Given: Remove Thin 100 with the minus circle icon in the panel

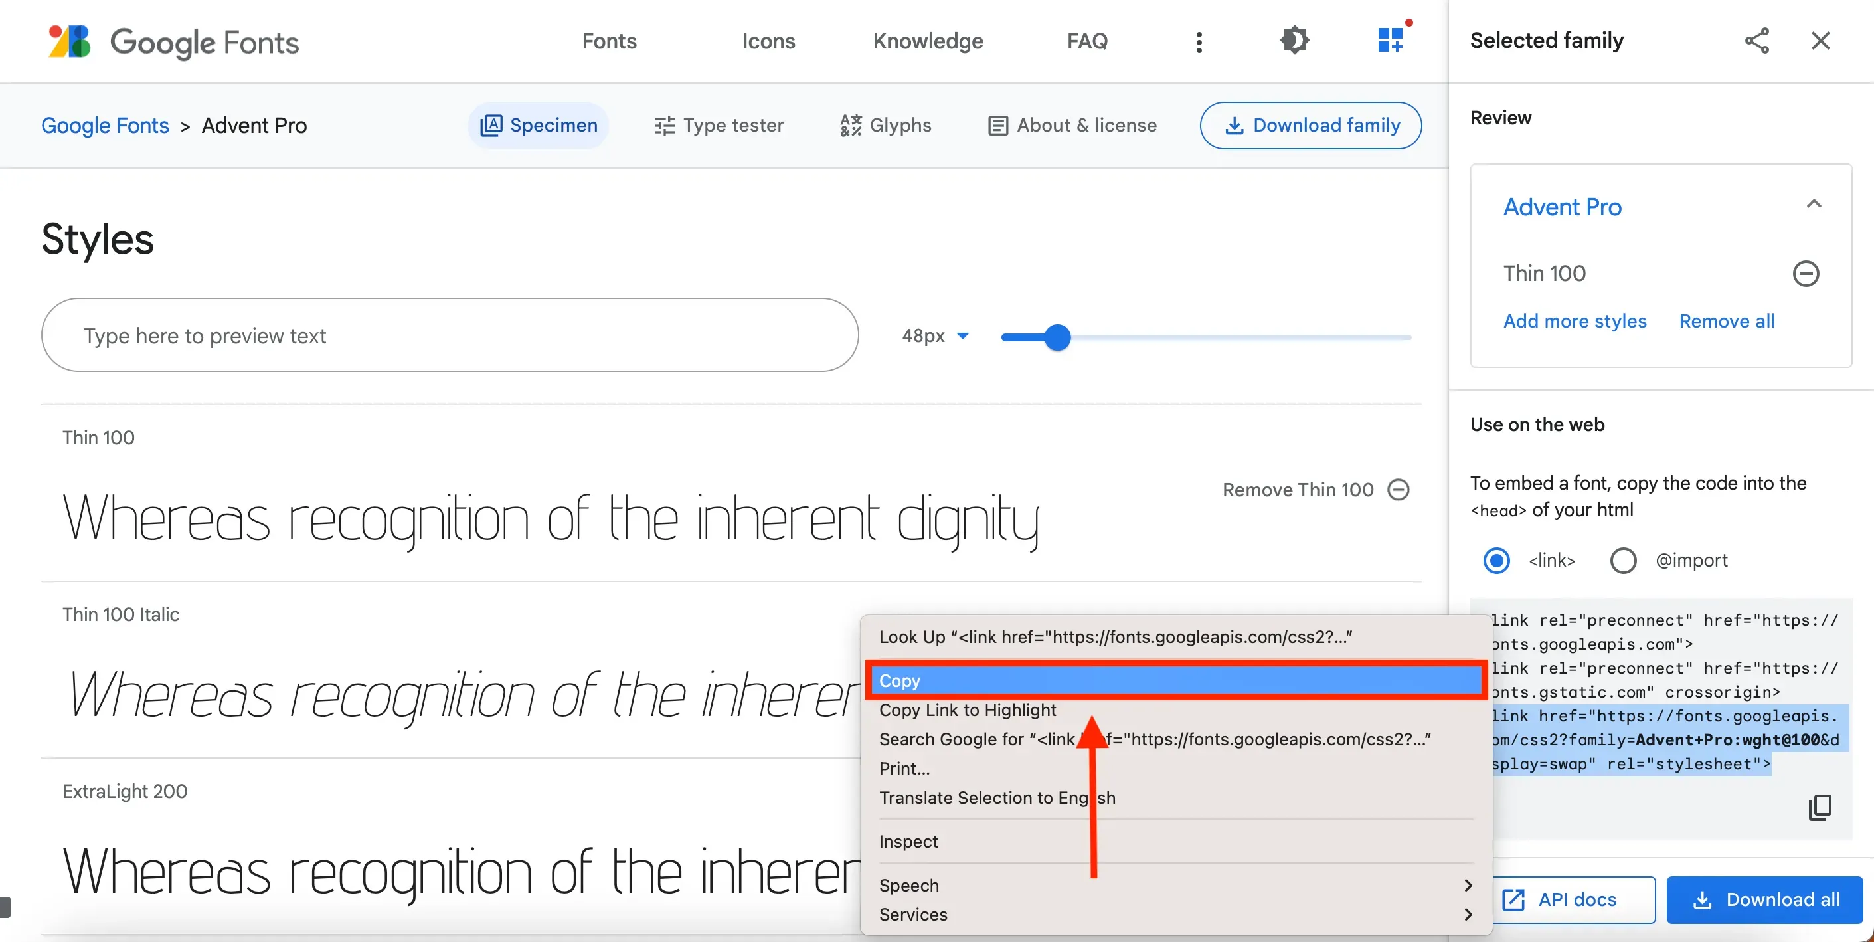Looking at the screenshot, I should pos(1806,274).
